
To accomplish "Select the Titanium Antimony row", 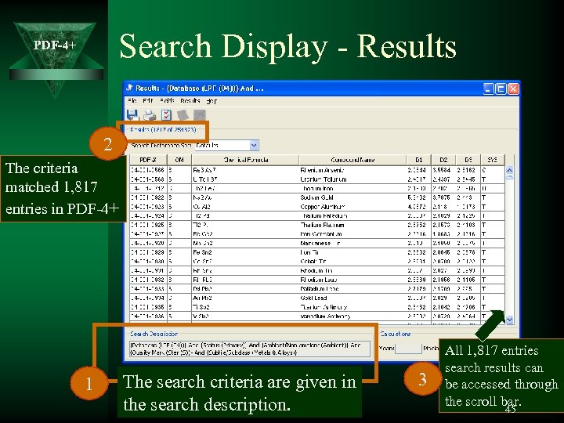I will coord(317,307).
